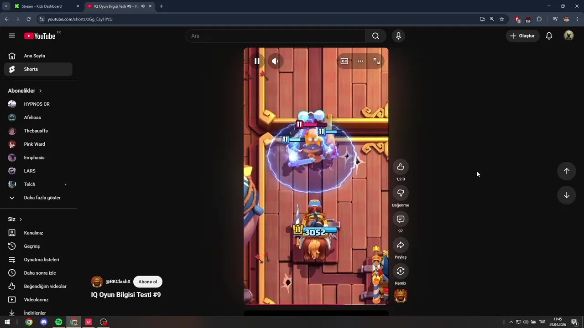Mute the audio icon on YouTube tab
The image size is (584, 328).
(143, 6)
